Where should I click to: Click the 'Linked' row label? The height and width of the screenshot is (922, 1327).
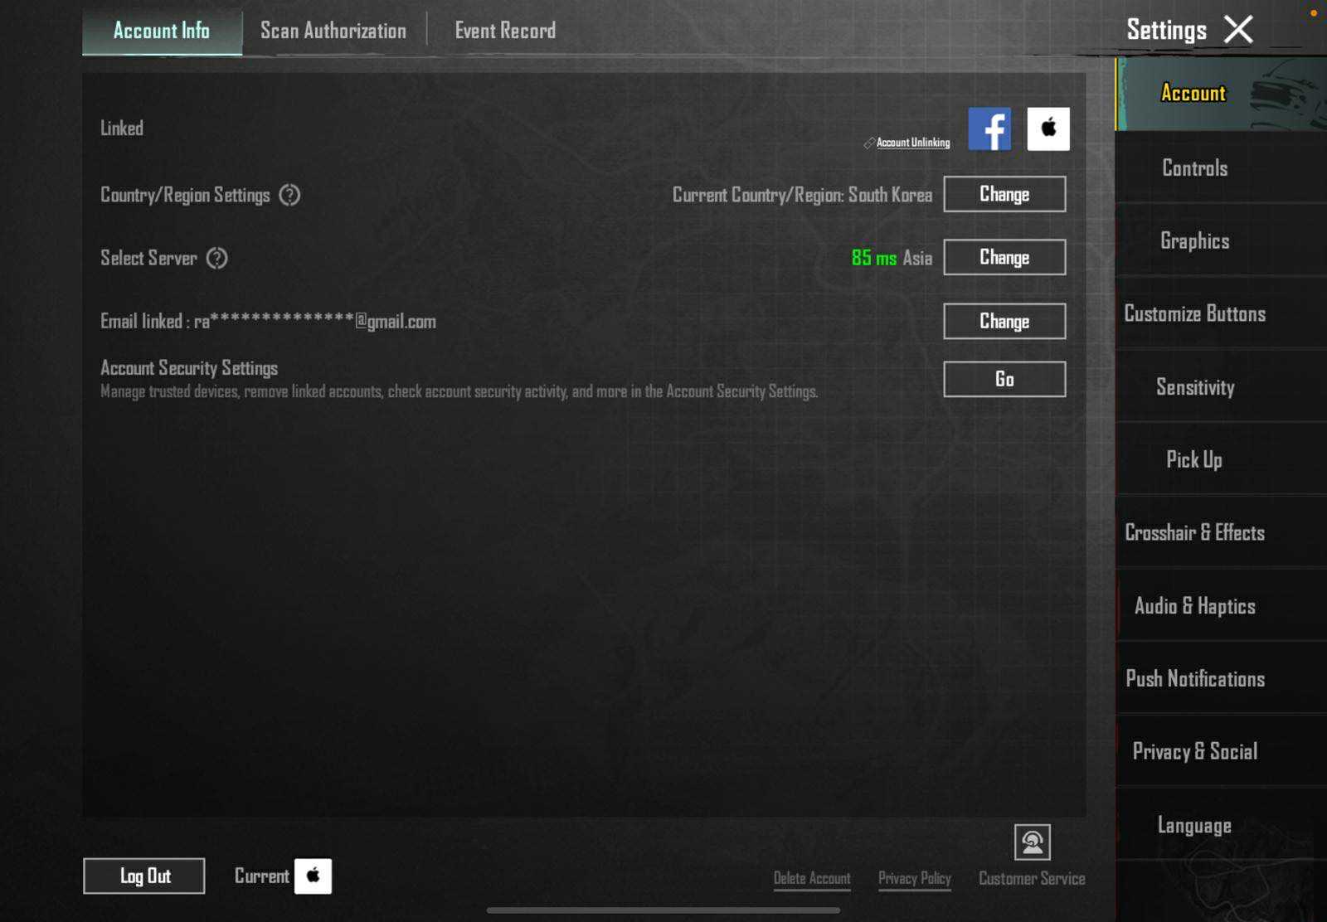122,129
